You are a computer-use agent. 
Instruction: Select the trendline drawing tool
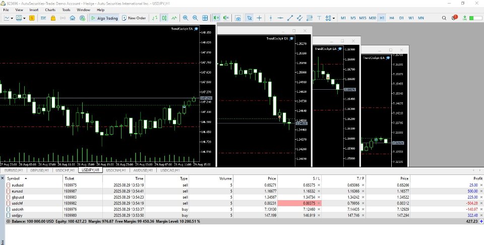tap(290, 18)
